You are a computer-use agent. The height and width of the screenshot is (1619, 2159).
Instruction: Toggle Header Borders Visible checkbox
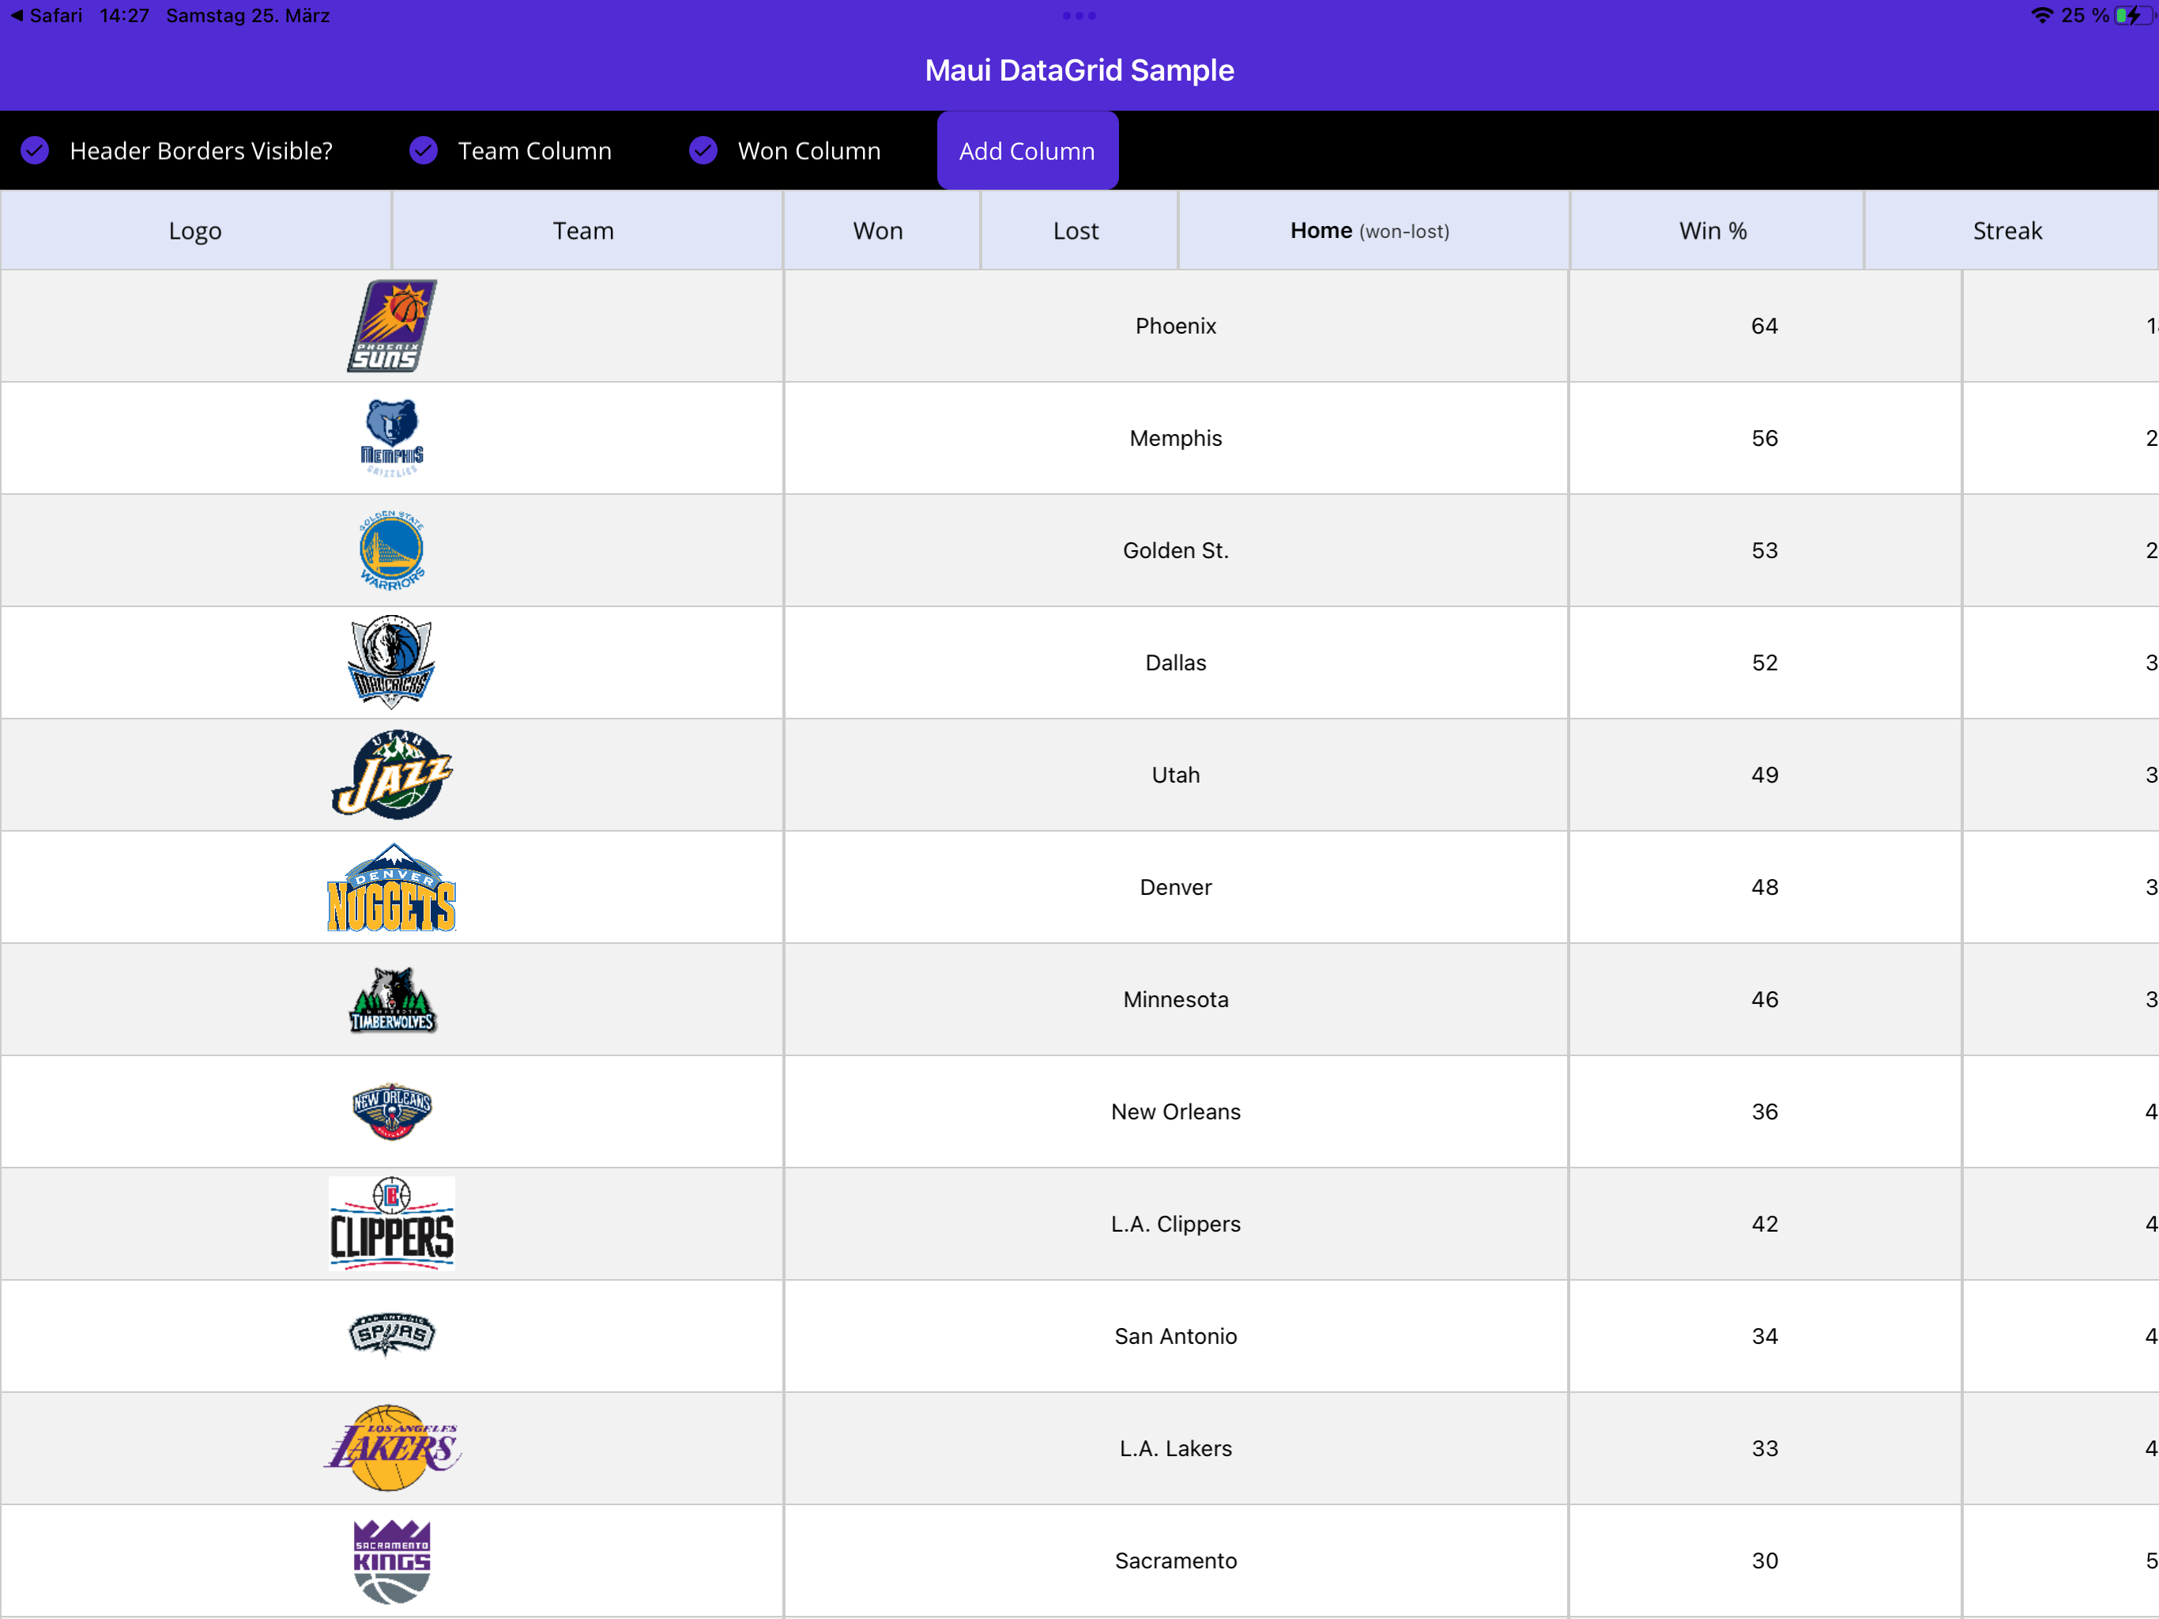point(35,150)
